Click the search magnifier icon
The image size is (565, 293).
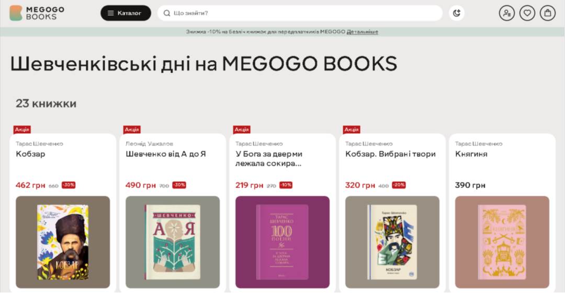[x=167, y=13]
